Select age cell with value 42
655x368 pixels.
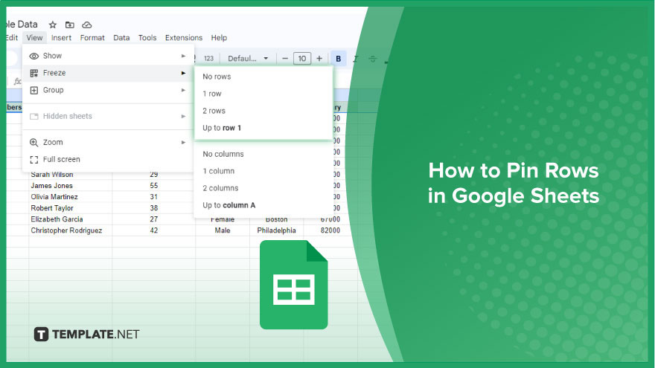pyautogui.click(x=154, y=230)
